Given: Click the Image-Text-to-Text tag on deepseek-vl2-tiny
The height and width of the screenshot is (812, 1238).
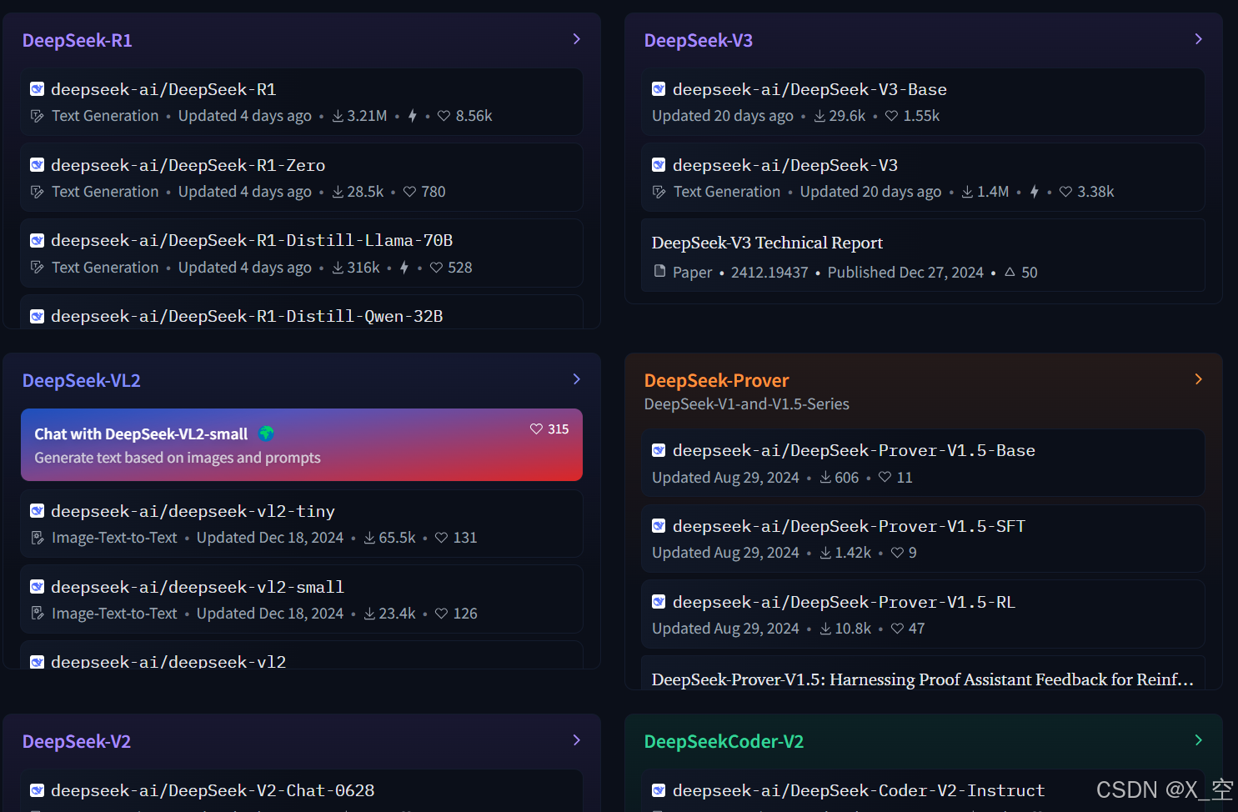Looking at the screenshot, I should [x=114, y=538].
